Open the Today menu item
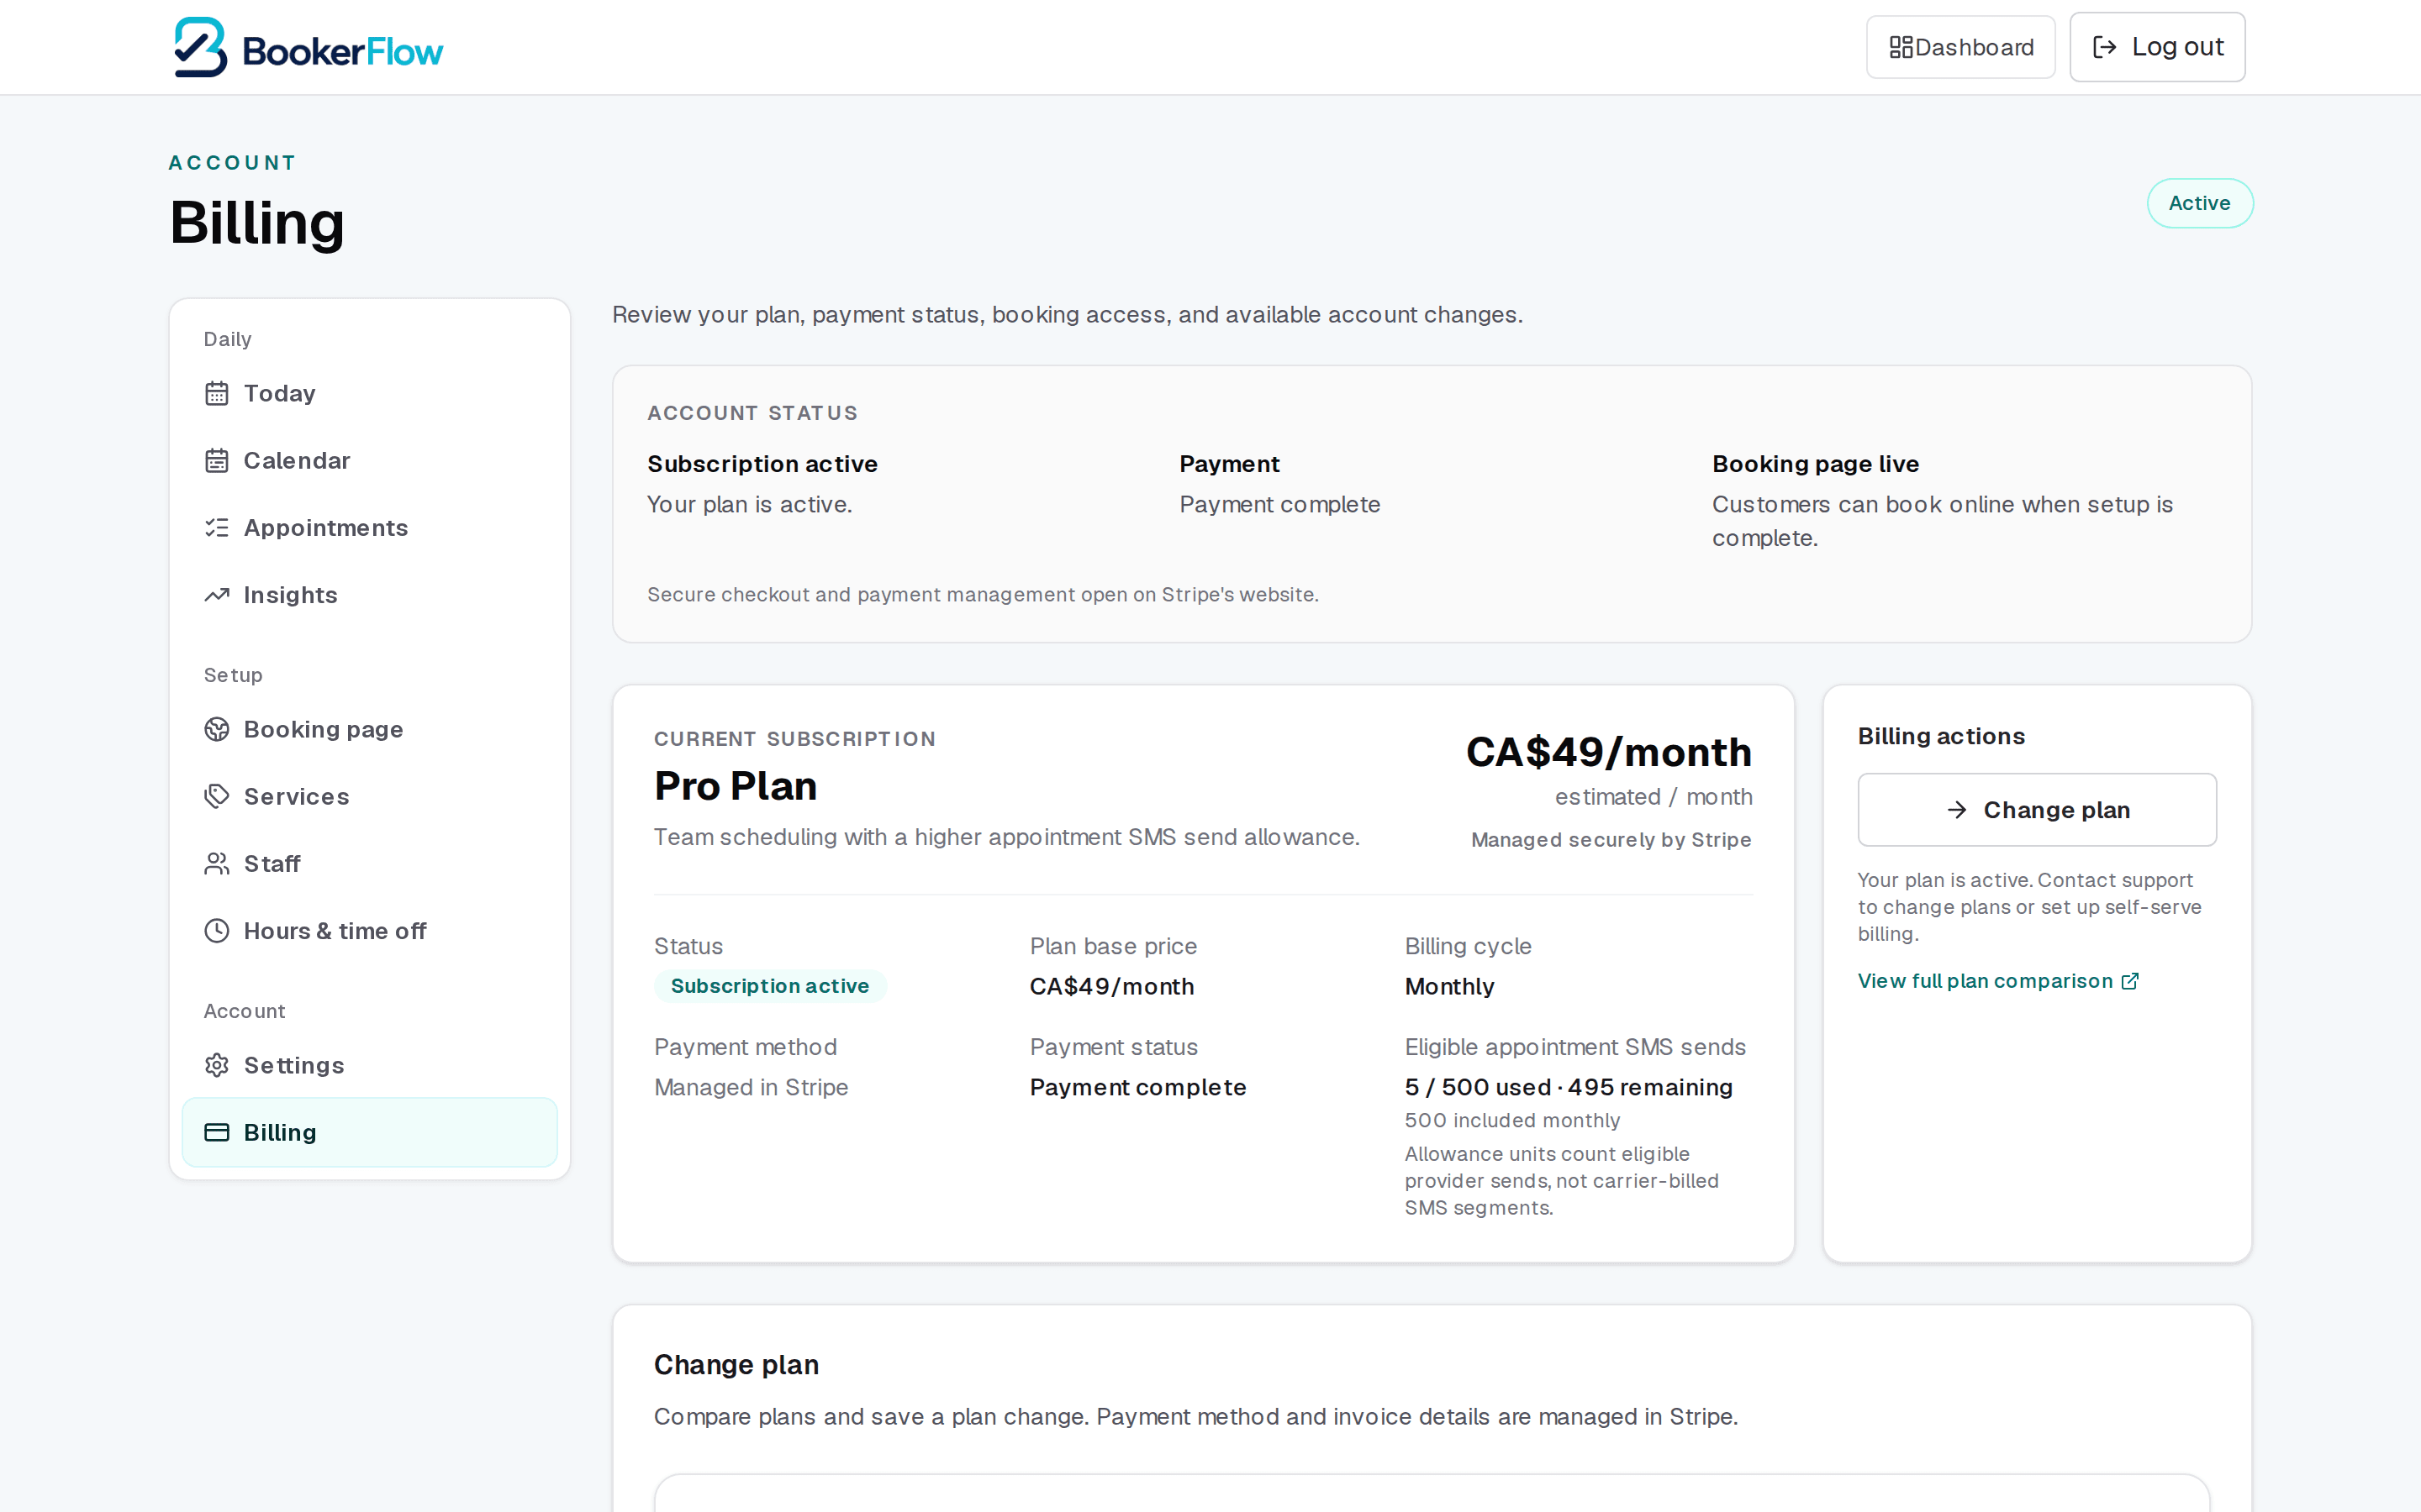This screenshot has width=2421, height=1512. tap(369, 393)
